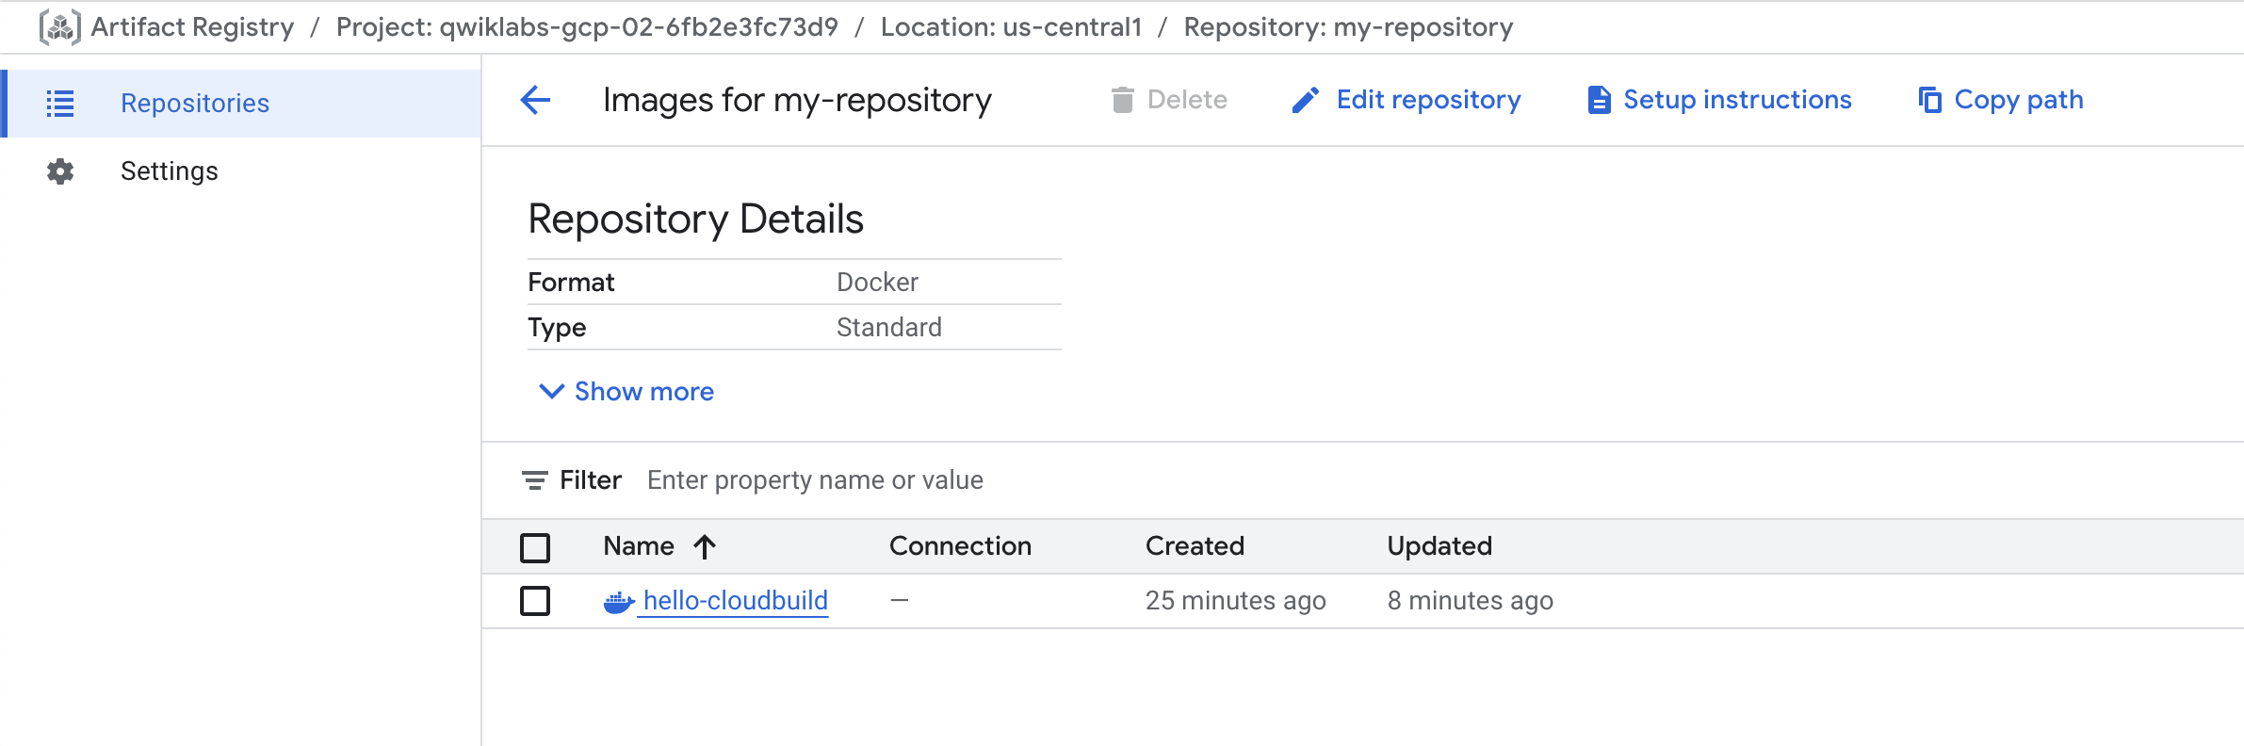Click the document icon for Setup instructions

click(1599, 100)
